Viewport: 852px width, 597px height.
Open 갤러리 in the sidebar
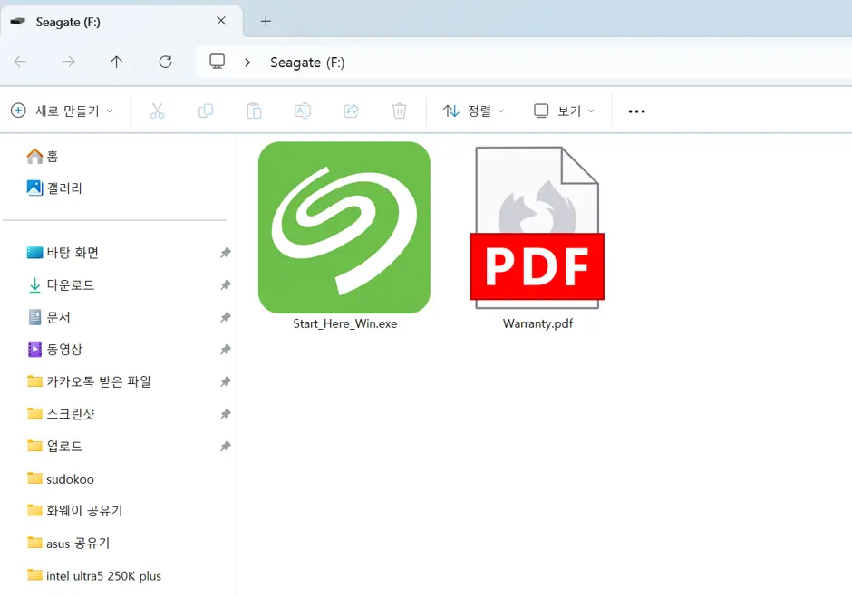pyautogui.click(x=54, y=188)
